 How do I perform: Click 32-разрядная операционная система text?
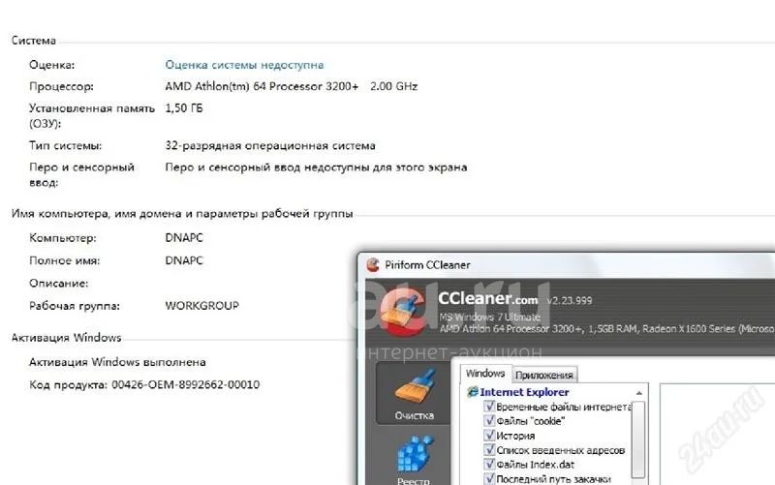[x=270, y=146]
